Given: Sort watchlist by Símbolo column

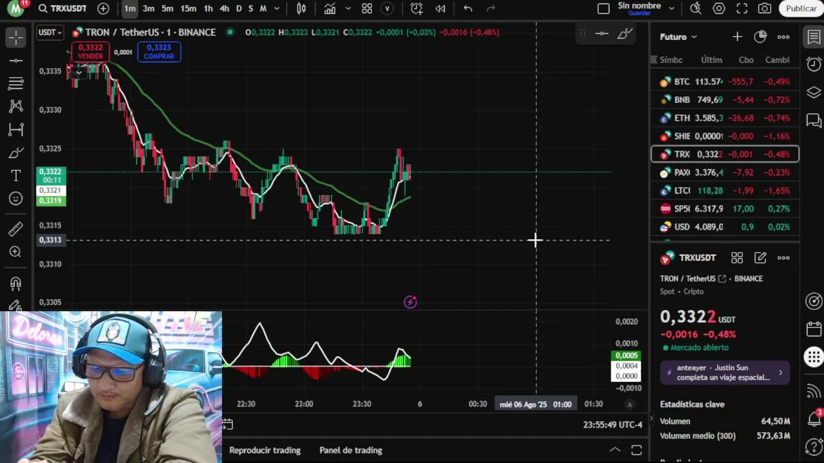Looking at the screenshot, I should (x=671, y=60).
